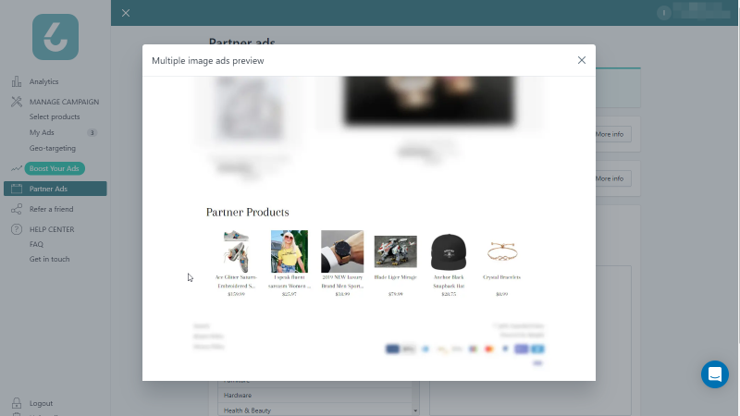Image resolution: width=740 pixels, height=416 pixels.
Task: Click the teal app logo
Action: click(x=55, y=37)
